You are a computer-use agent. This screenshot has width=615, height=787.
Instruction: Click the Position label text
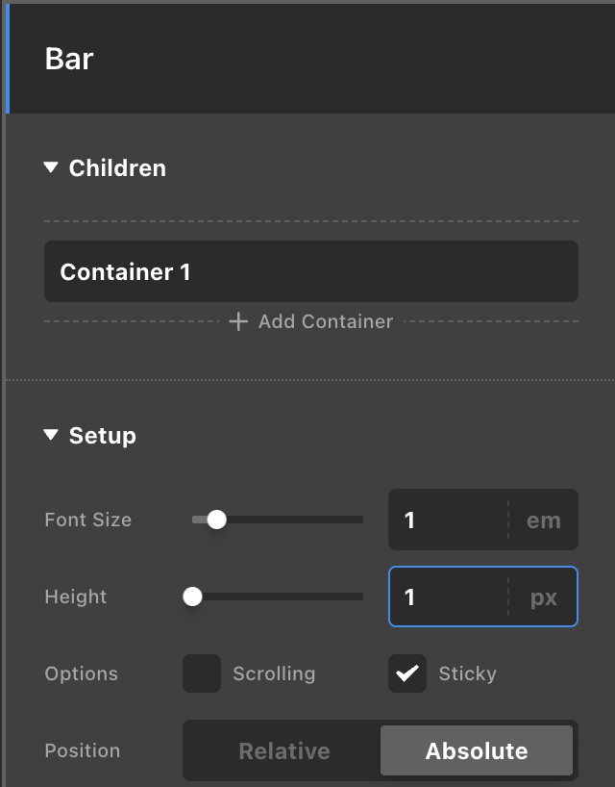83,750
